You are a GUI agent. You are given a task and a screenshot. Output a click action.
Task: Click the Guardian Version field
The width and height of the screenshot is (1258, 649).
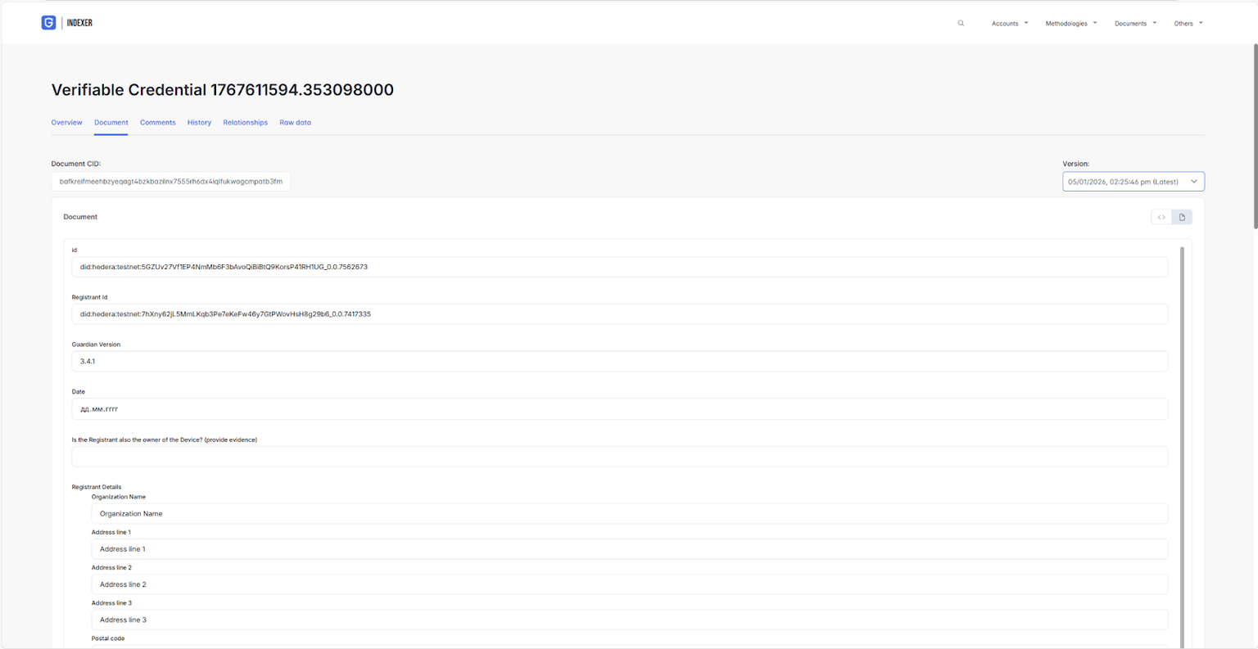[619, 361]
